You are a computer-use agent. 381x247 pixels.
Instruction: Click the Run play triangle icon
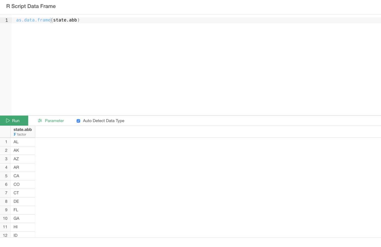[x=8, y=121]
